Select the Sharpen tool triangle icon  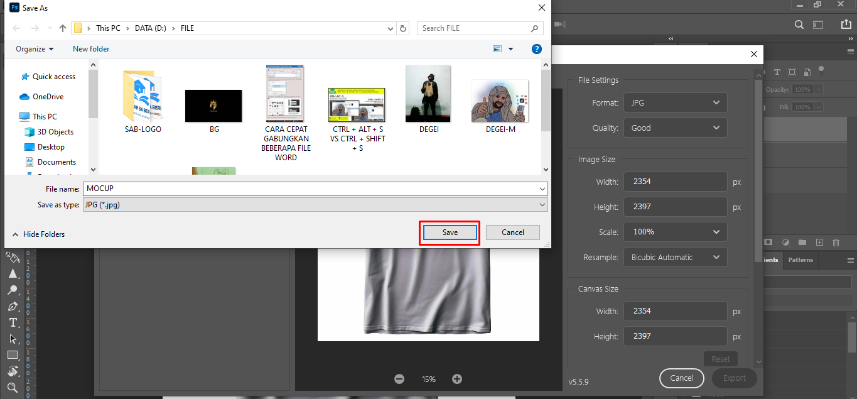13,273
